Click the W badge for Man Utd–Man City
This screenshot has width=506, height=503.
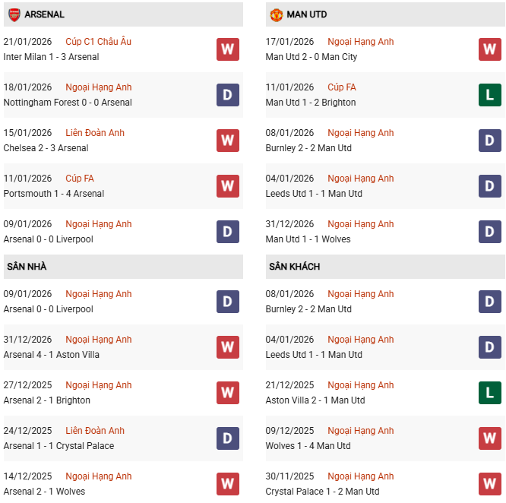tap(490, 49)
